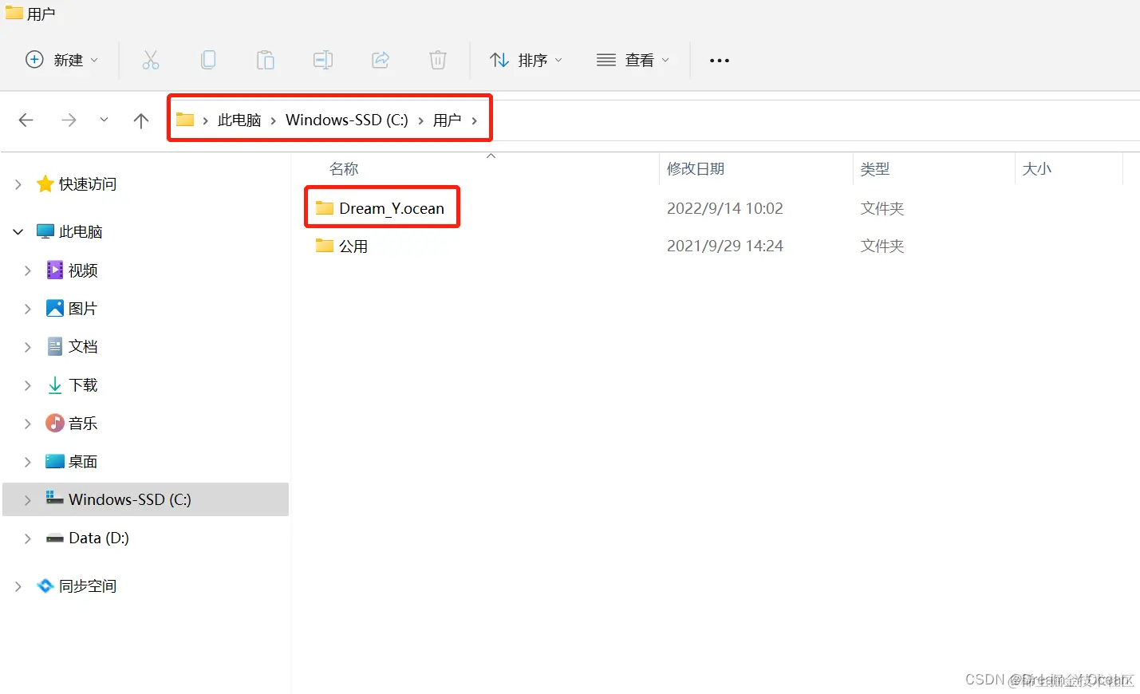The height and width of the screenshot is (694, 1140).
Task: Click the Paste clipboard icon
Action: [x=266, y=60]
